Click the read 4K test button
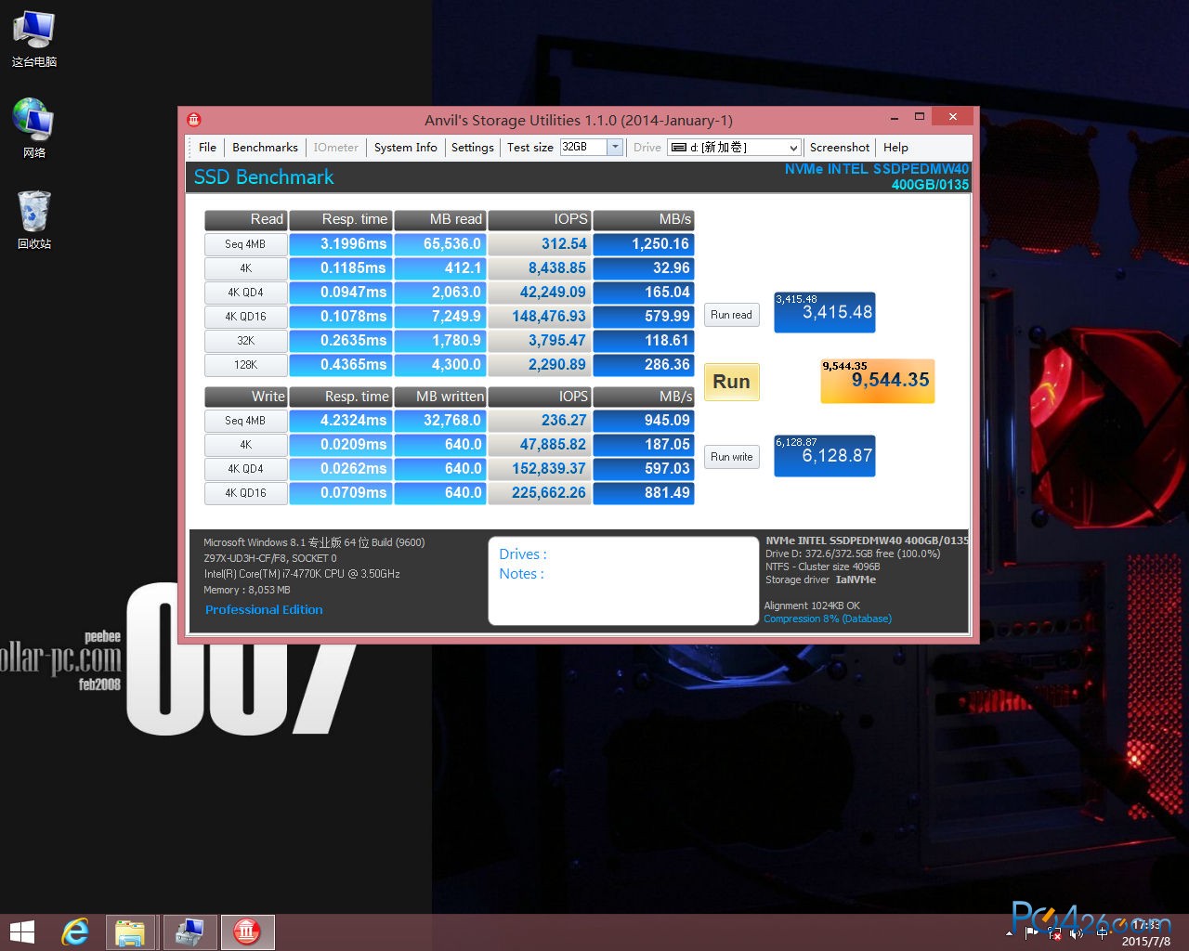 (245, 268)
